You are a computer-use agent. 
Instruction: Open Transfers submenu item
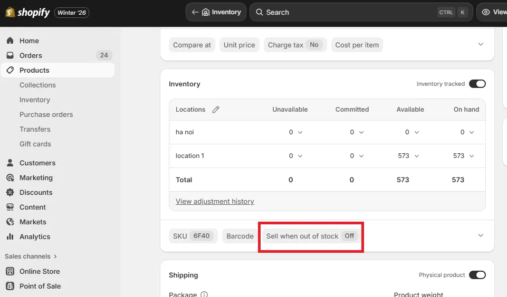pos(35,129)
